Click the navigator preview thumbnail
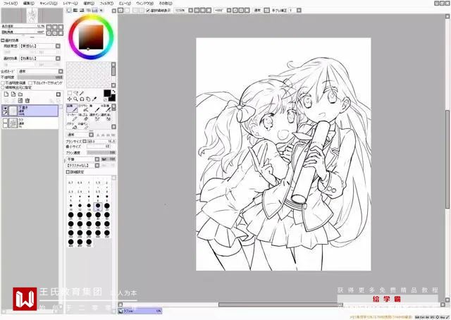 pyautogui.click(x=32, y=16)
